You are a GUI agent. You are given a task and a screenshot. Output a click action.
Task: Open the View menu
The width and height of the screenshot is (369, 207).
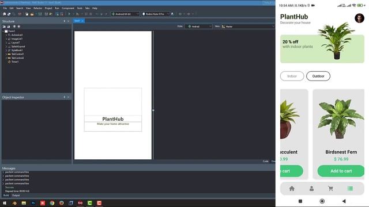coord(28,8)
